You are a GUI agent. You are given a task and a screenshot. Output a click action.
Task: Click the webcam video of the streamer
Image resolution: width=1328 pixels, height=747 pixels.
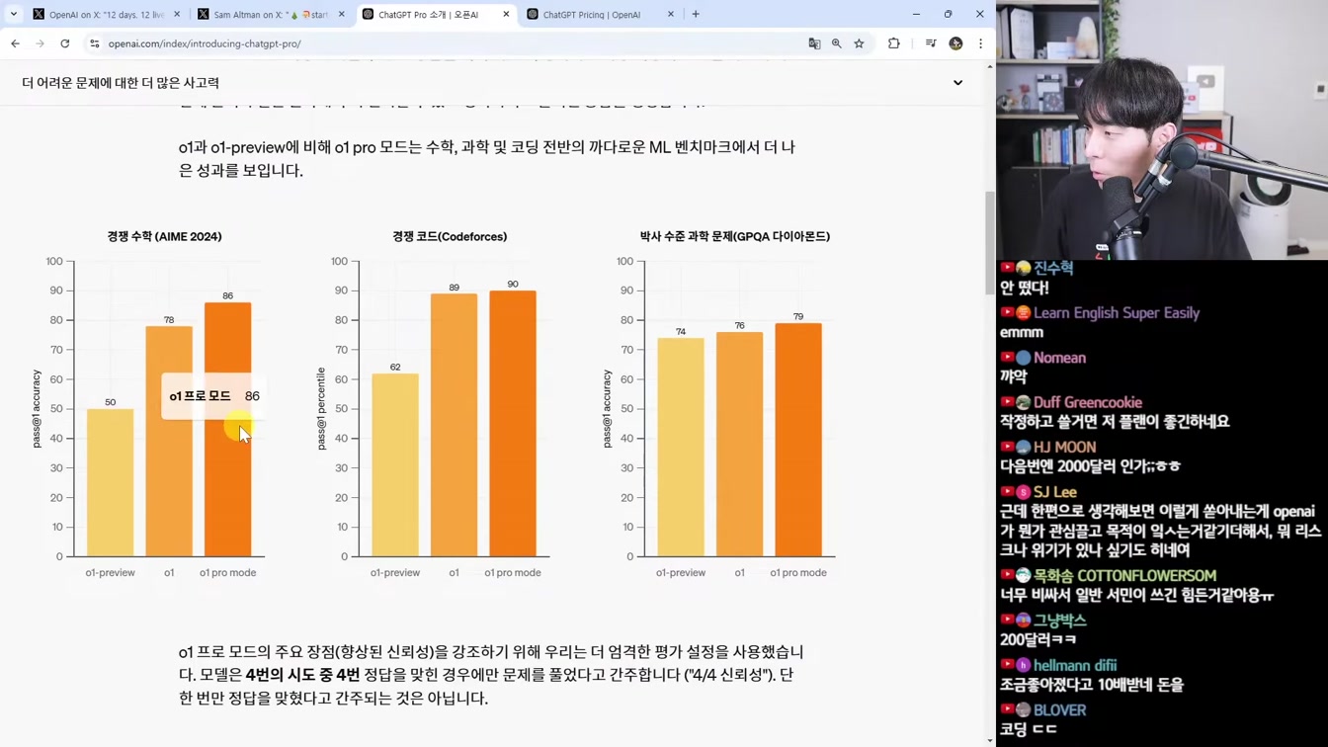click(x=1162, y=129)
